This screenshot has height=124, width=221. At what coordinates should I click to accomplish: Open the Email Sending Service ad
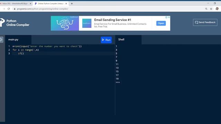tap(161, 23)
